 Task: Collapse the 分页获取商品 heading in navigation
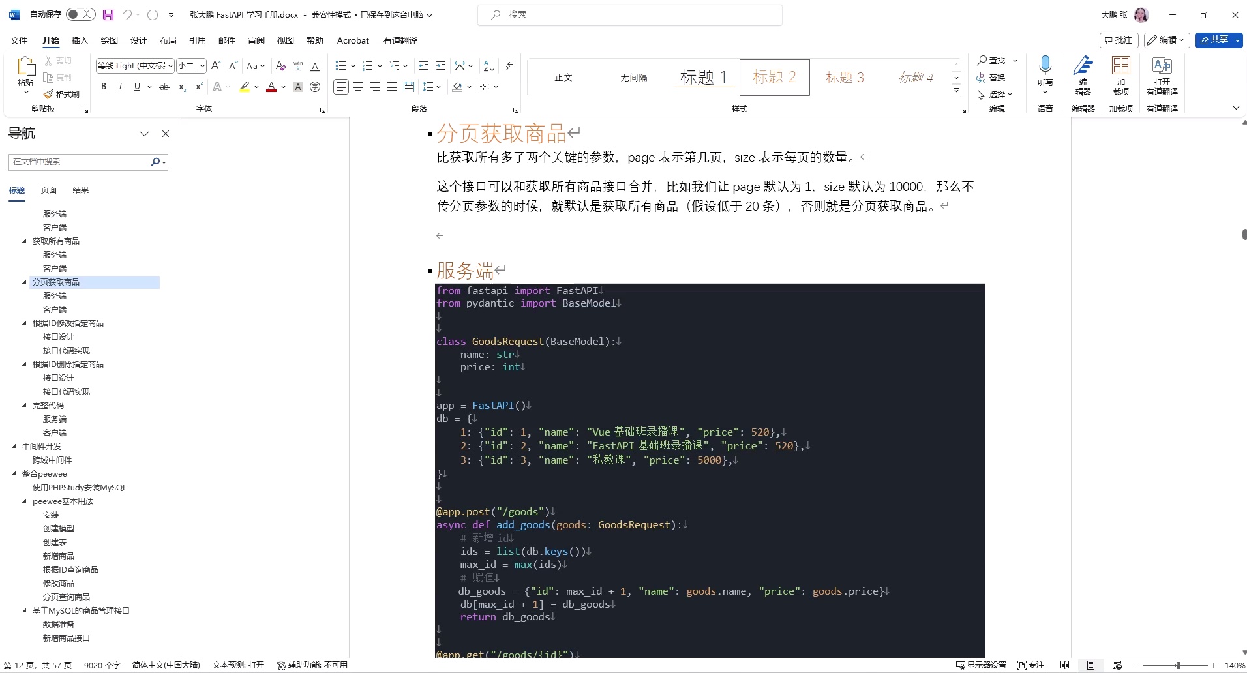pyautogui.click(x=23, y=282)
